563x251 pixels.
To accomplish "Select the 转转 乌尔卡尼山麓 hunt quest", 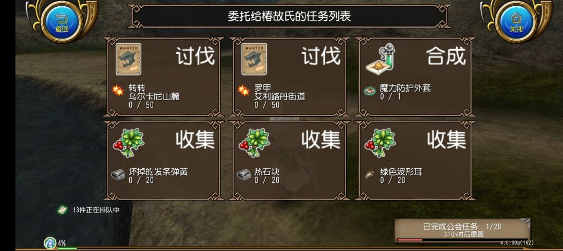I will tap(163, 77).
